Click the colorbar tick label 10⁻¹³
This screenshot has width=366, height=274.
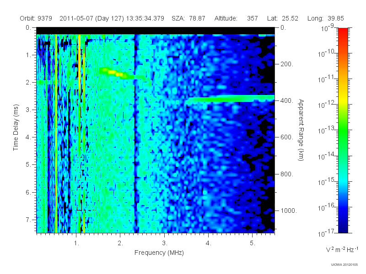326,130
